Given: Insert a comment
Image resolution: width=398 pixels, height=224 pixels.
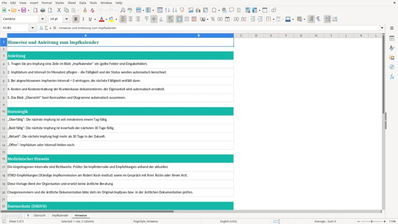Looking at the screenshot, I should 232,10.
